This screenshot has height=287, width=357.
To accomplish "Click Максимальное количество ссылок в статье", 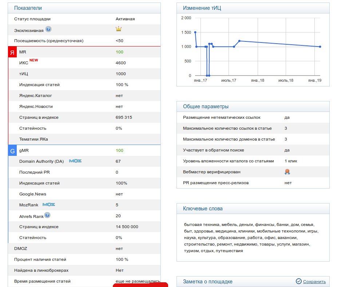I will pos(227,128).
